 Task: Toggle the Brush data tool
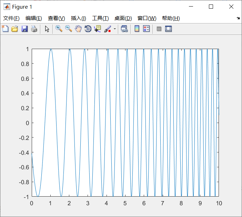pyautogui.click(x=108, y=29)
